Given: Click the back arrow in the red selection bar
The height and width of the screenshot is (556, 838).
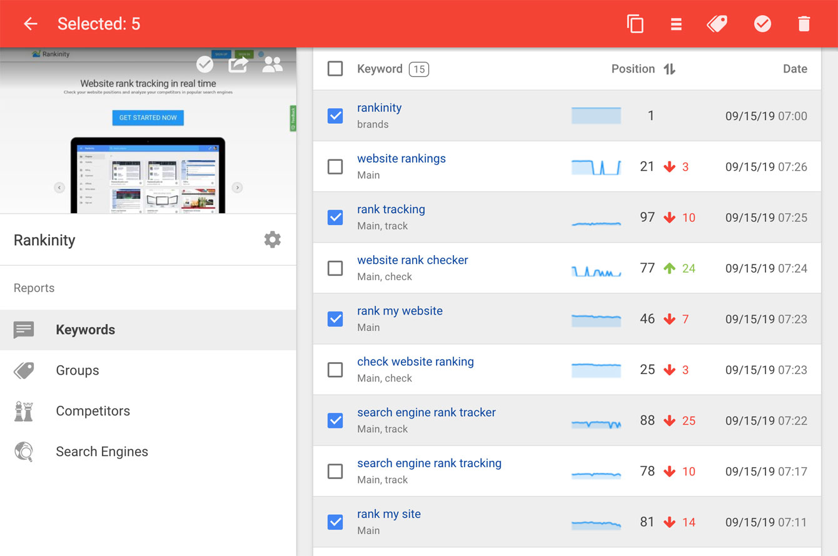Looking at the screenshot, I should pos(30,24).
